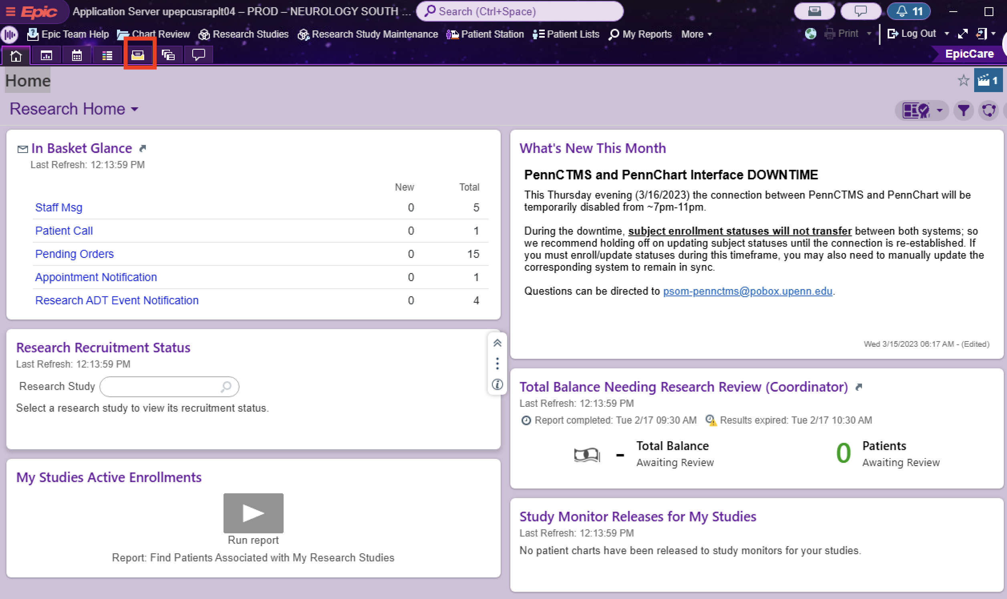Open the clapperboard badge showing 1
The height and width of the screenshot is (599, 1007).
988,80
